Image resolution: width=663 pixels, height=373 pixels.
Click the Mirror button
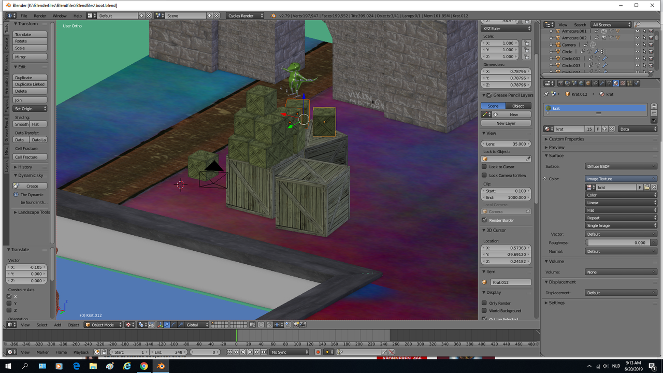tap(30, 57)
